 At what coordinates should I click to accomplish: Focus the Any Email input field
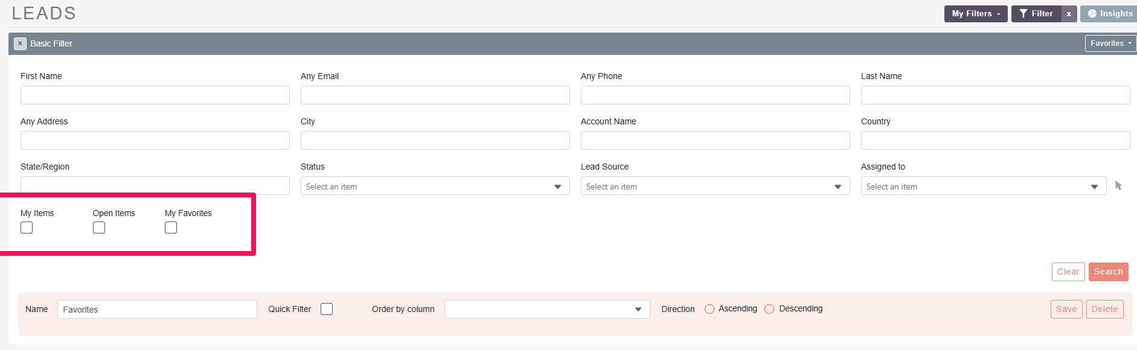tap(435, 95)
